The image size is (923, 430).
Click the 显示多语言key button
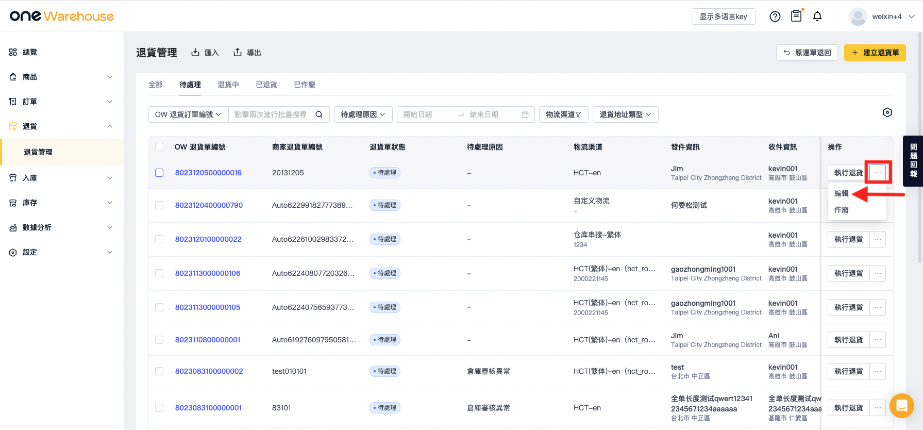click(723, 16)
